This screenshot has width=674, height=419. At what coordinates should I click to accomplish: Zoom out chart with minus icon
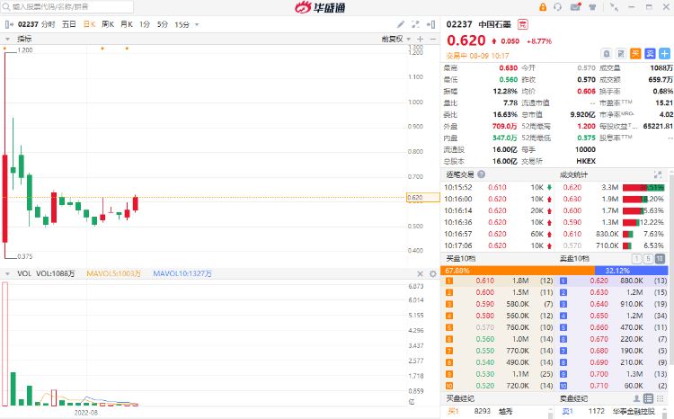click(x=433, y=39)
